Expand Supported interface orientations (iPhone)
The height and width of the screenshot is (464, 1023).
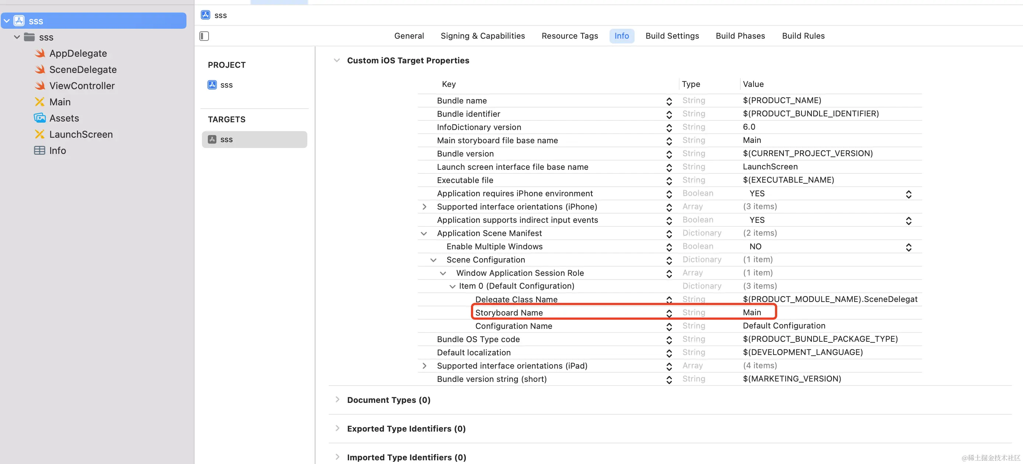pyautogui.click(x=424, y=207)
